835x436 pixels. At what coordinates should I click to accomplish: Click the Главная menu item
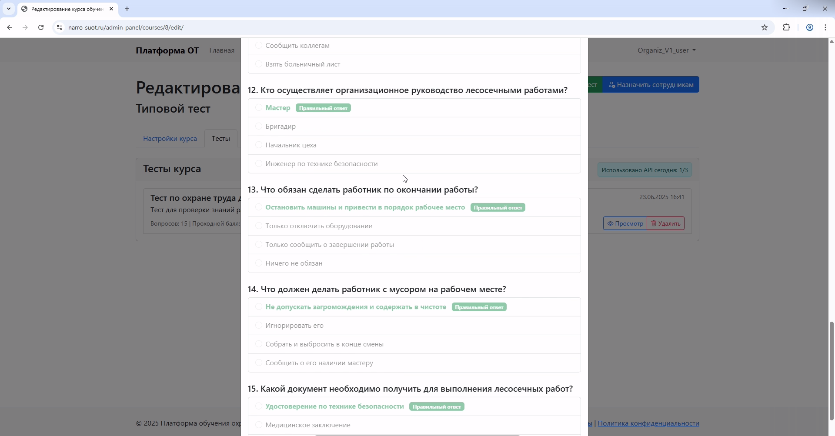222,50
